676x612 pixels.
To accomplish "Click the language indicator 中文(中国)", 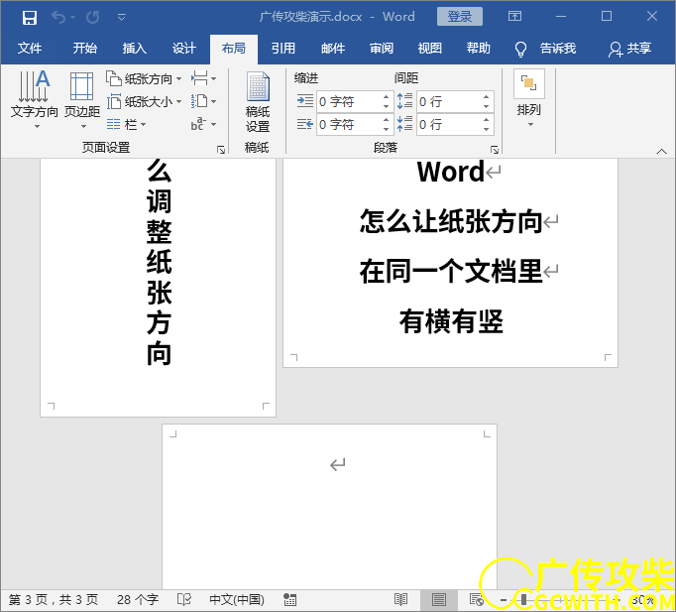I will [237, 599].
